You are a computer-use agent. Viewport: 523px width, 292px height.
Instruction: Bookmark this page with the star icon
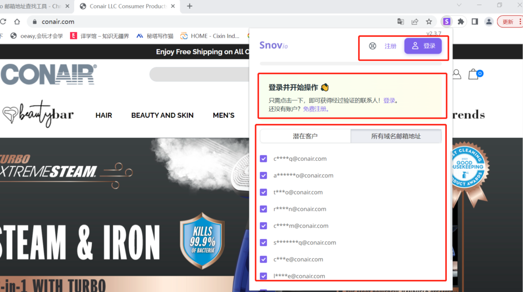(429, 21)
